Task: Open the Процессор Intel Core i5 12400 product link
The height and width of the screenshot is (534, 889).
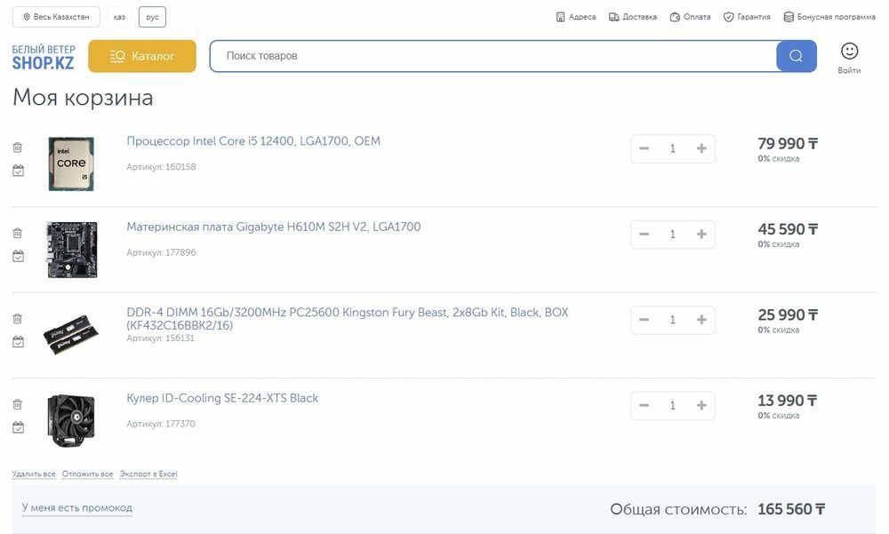Action: 253,141
